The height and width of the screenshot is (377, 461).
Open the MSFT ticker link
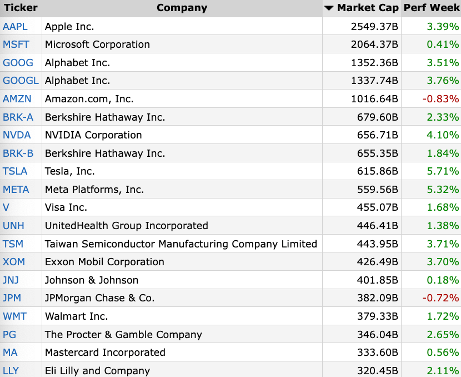16,44
